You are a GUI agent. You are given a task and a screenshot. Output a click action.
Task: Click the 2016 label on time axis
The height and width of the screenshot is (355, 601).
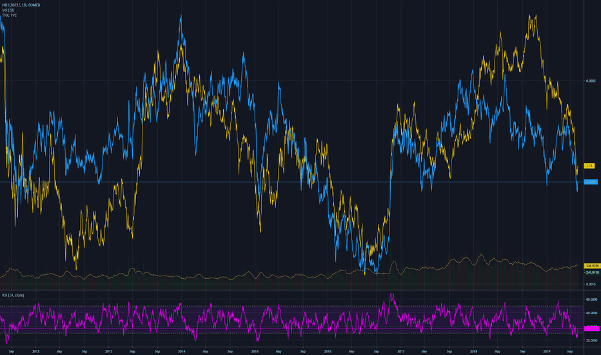click(x=328, y=351)
